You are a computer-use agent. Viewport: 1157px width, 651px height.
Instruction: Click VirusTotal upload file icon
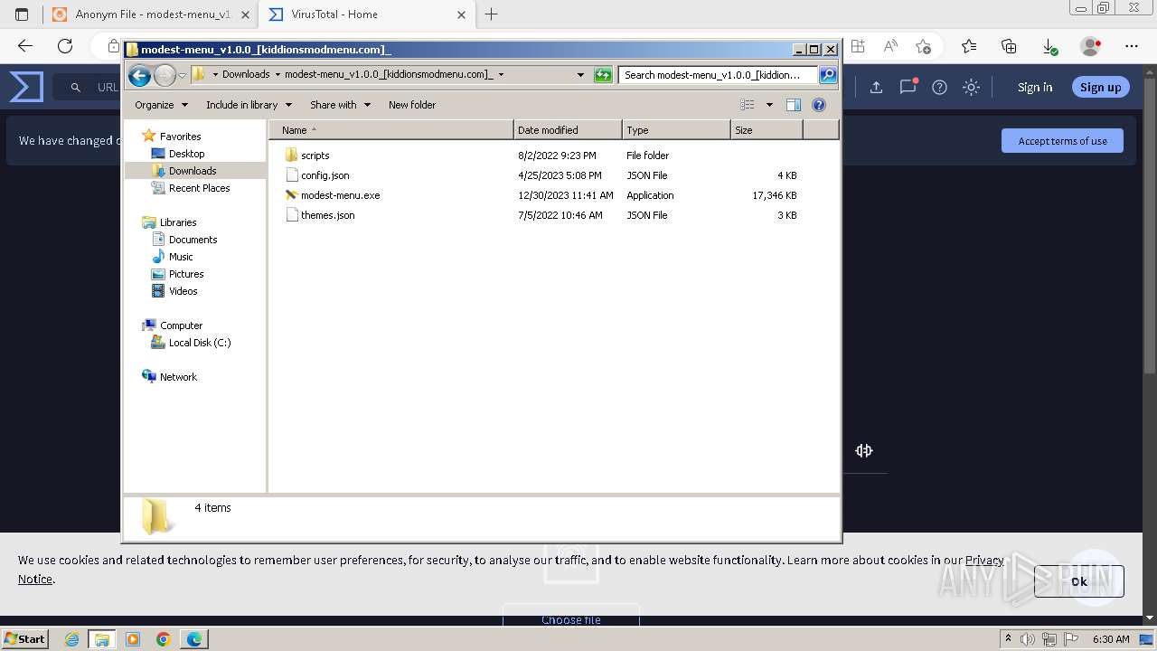tap(876, 88)
